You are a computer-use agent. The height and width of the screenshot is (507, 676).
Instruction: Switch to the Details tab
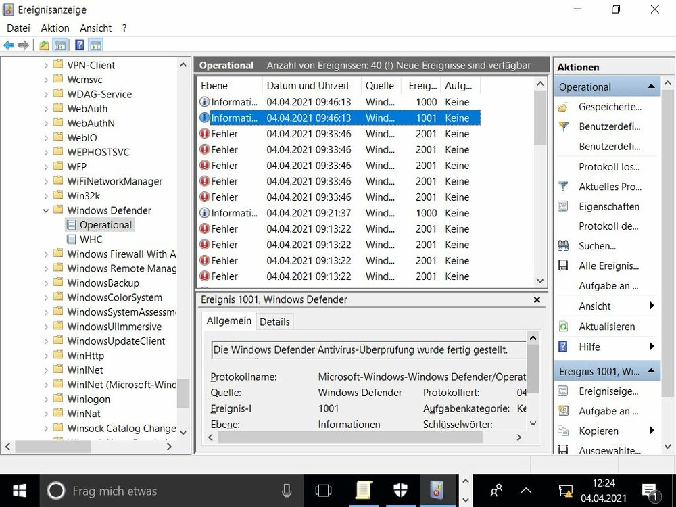[x=274, y=322]
